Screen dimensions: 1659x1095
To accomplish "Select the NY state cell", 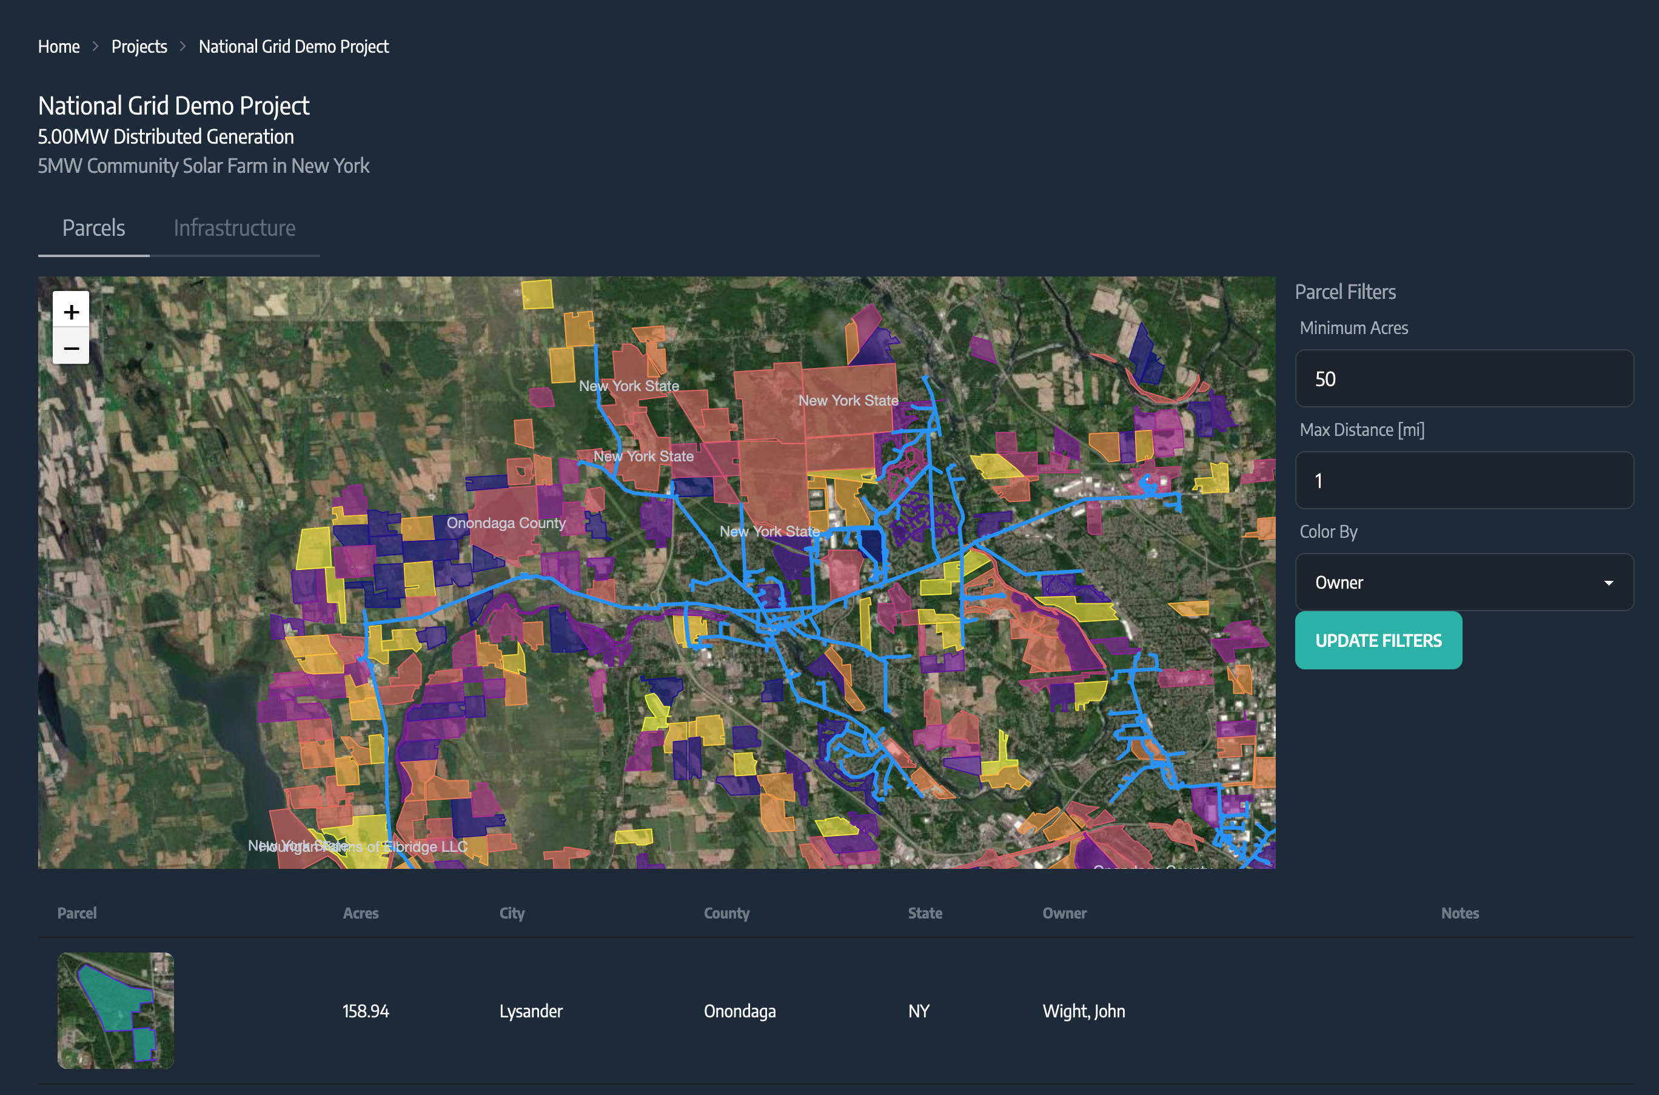I will point(919,1011).
